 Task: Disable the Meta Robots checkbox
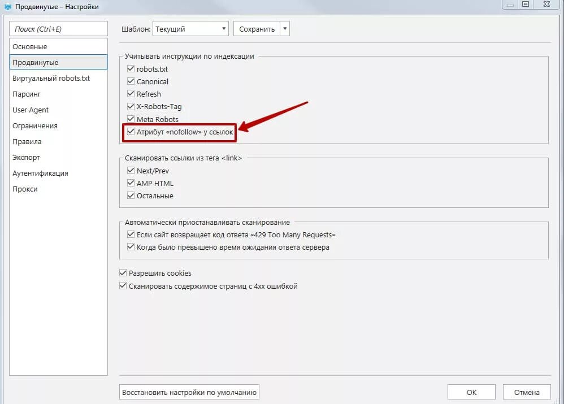(x=131, y=119)
